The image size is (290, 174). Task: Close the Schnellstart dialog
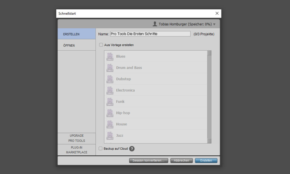tap(217, 13)
